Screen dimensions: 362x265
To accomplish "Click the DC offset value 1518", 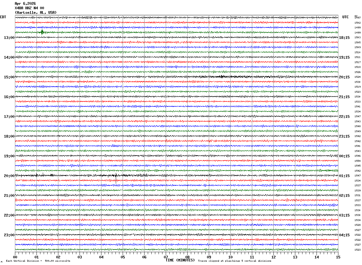I will [x=358, y=67].
